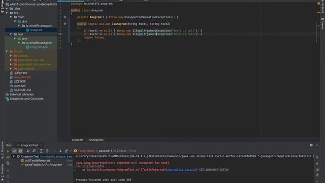Open the Favorites tool window tab
Image resolution: width=325 pixels, height=183 pixels.
(2, 172)
